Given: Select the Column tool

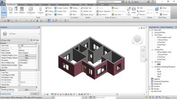Looking at the screenshot, I should (40, 11).
